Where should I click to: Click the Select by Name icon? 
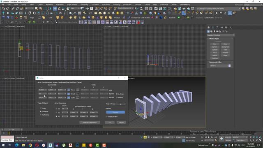(41, 9)
